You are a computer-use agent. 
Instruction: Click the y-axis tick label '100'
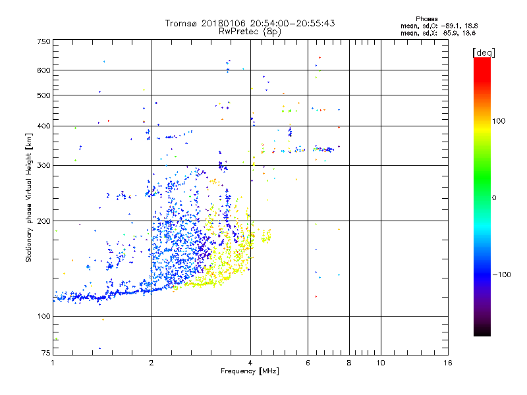coord(44,317)
